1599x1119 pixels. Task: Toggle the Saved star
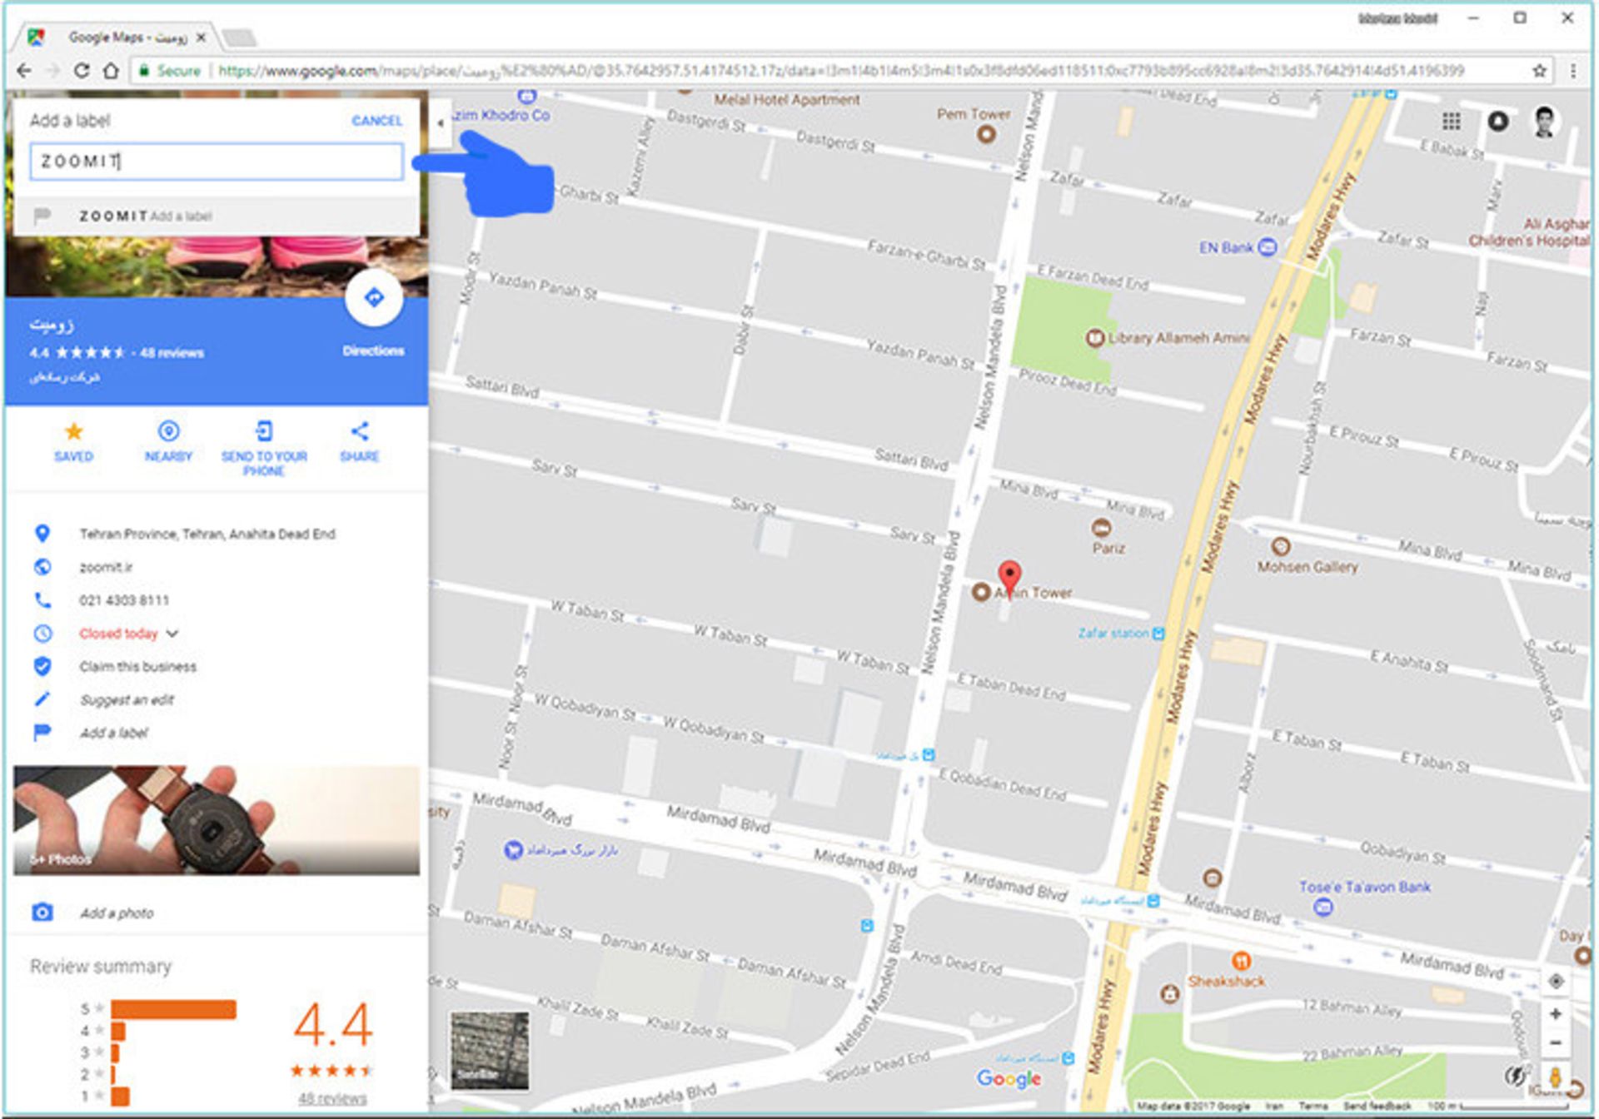coord(73,441)
